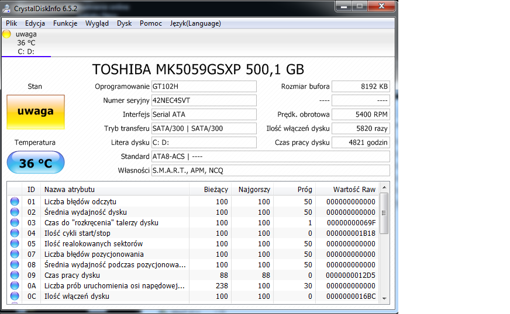The height and width of the screenshot is (314, 510).
Task: Select Ilość włączeń dysku row in attribute list
Action: (193, 296)
